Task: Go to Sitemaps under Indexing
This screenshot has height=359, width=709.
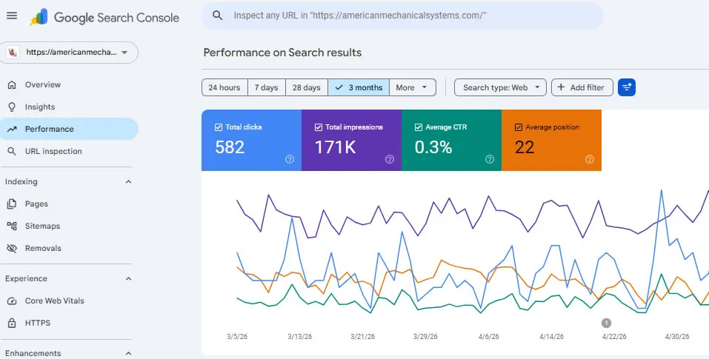Action: pyautogui.click(x=69, y=226)
